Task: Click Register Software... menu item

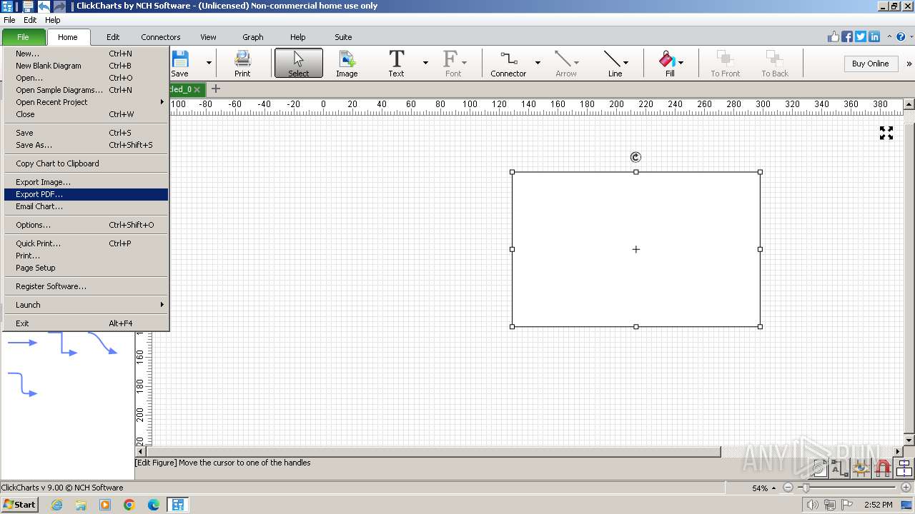Action: click(x=86, y=286)
